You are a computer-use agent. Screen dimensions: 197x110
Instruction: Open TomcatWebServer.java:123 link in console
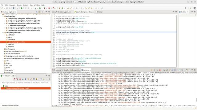coord(130,103)
